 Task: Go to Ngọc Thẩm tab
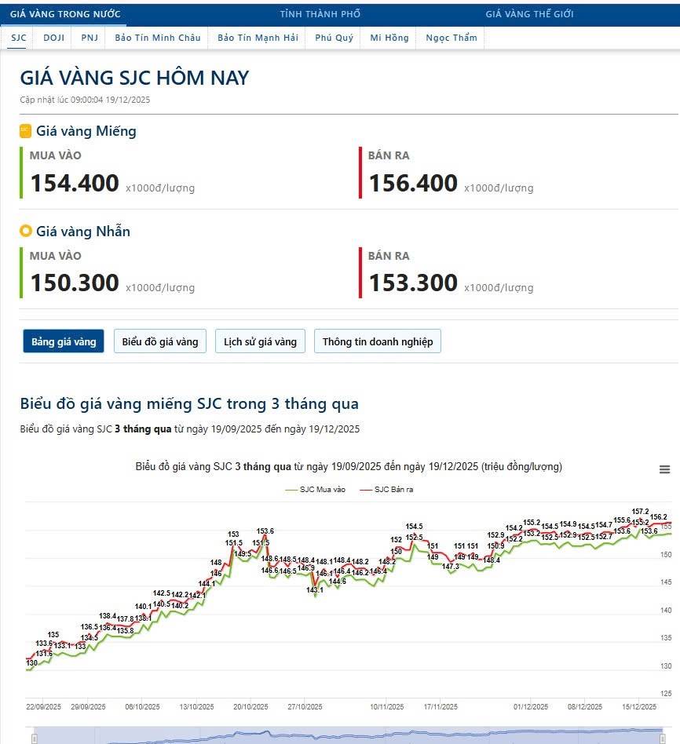coord(452,38)
